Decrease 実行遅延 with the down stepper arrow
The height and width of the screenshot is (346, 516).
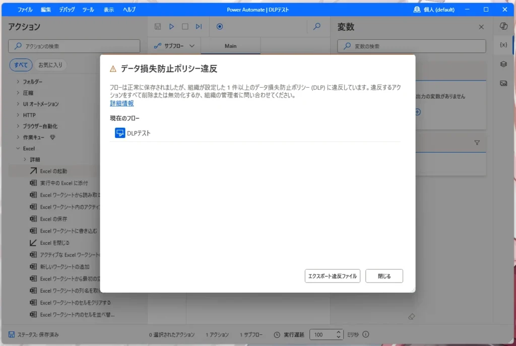click(338, 337)
